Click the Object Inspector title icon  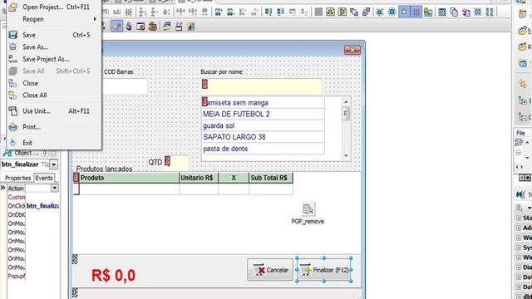(x=7, y=153)
